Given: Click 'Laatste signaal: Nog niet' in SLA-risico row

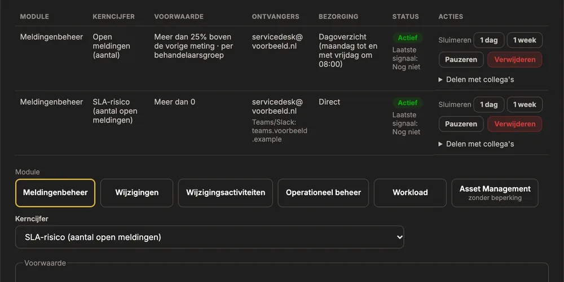Looking at the screenshot, I should 407,124.
